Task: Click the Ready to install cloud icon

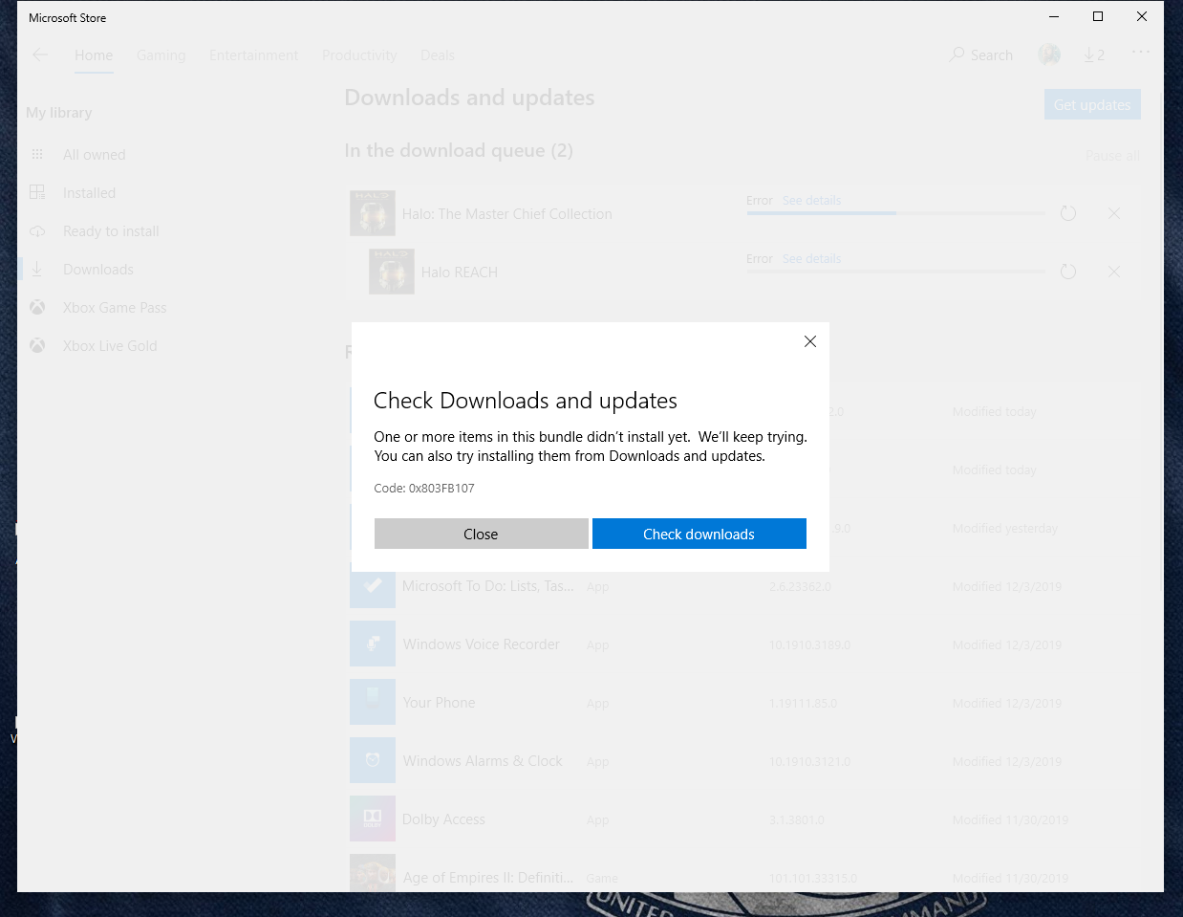Action: 37,231
